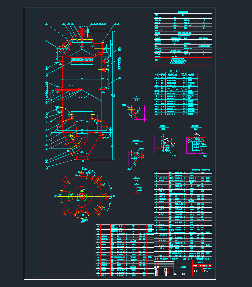The width and height of the screenshot is (252, 287).
Task: Select the hatched demister pad inside the vessel
Action: coord(82,59)
